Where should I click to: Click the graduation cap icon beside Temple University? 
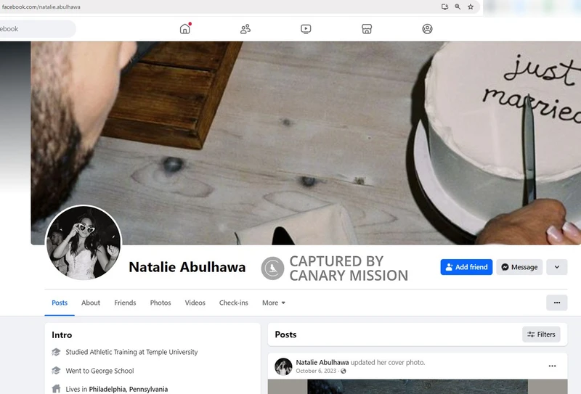[x=56, y=352]
